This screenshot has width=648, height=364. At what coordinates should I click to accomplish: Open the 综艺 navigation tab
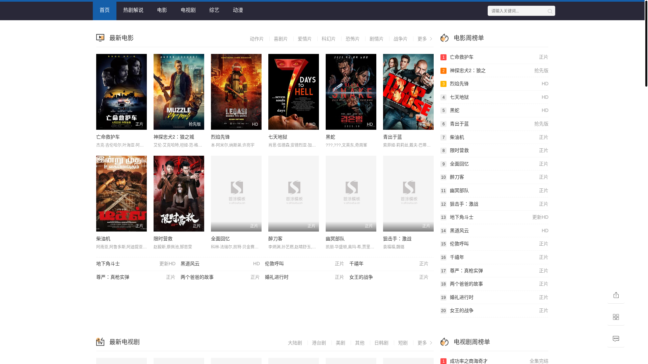click(214, 10)
